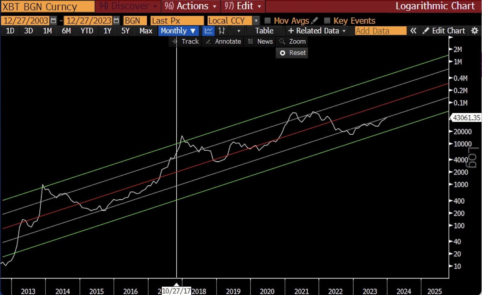Switch to the bar chart type icon
The image size is (482, 295).
click(222, 31)
